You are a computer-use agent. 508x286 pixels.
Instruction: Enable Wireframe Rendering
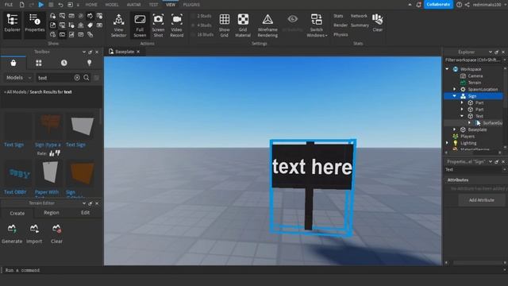click(267, 25)
